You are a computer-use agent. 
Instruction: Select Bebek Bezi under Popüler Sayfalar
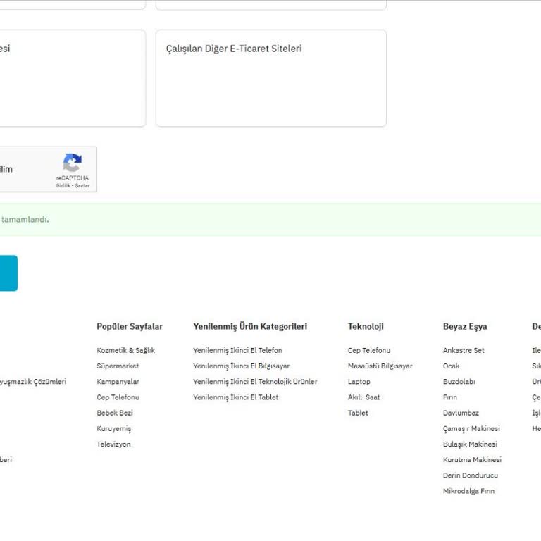click(115, 413)
